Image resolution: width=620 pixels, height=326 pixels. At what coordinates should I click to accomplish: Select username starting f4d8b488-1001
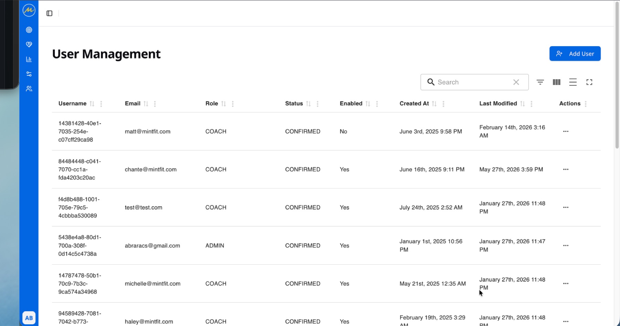(x=79, y=208)
